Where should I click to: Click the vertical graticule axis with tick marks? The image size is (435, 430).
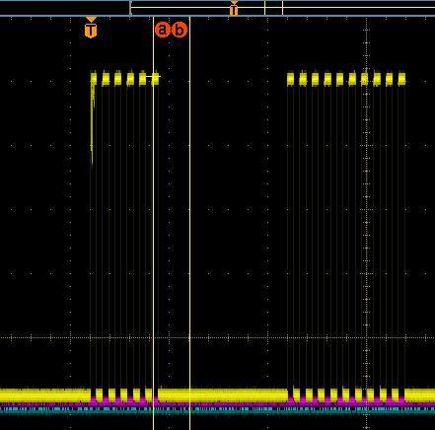tap(366, 224)
